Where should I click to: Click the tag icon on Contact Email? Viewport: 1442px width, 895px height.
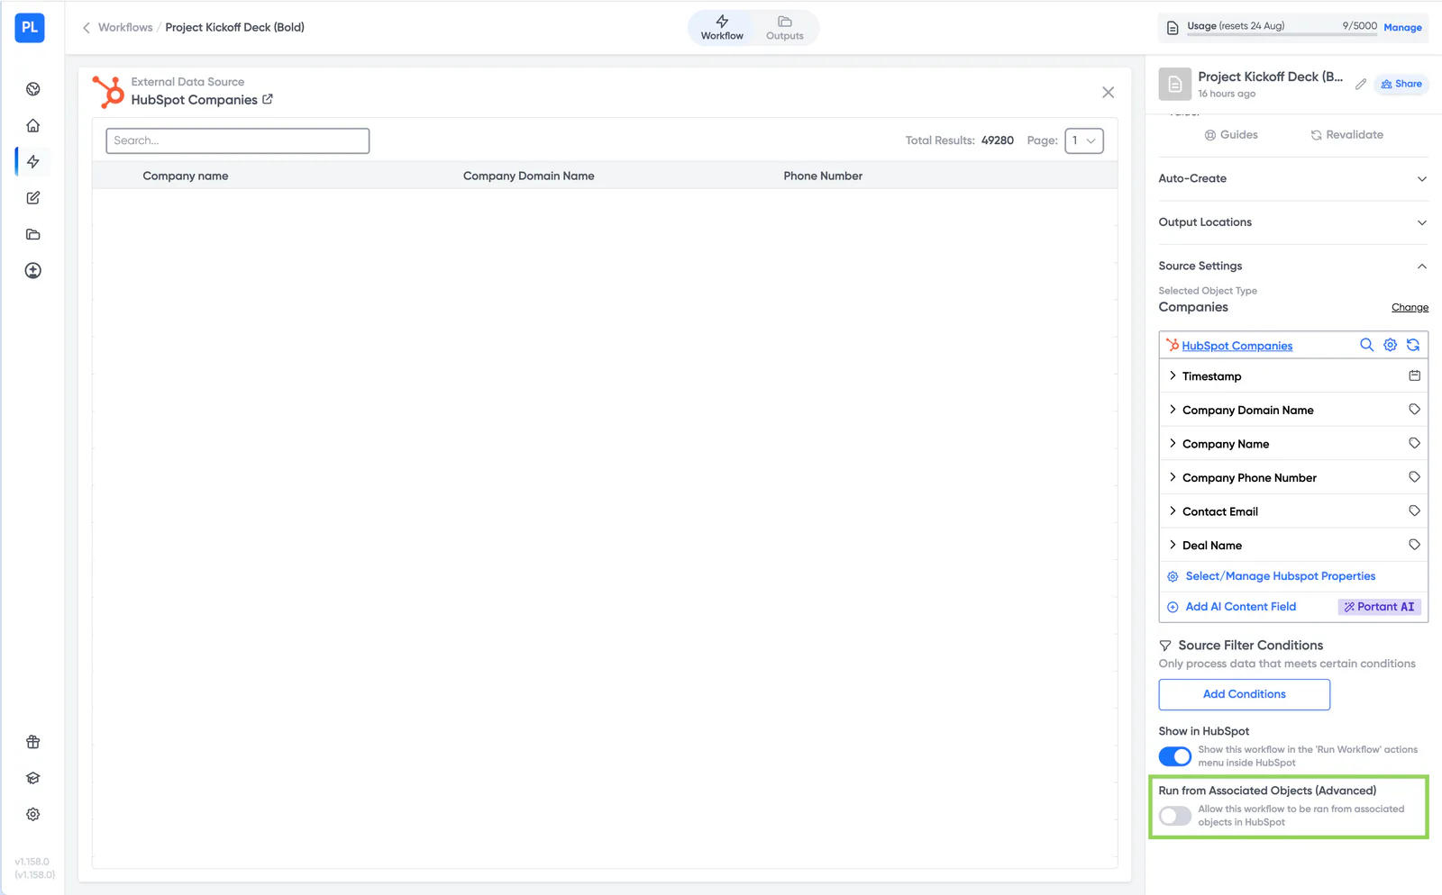tap(1415, 511)
